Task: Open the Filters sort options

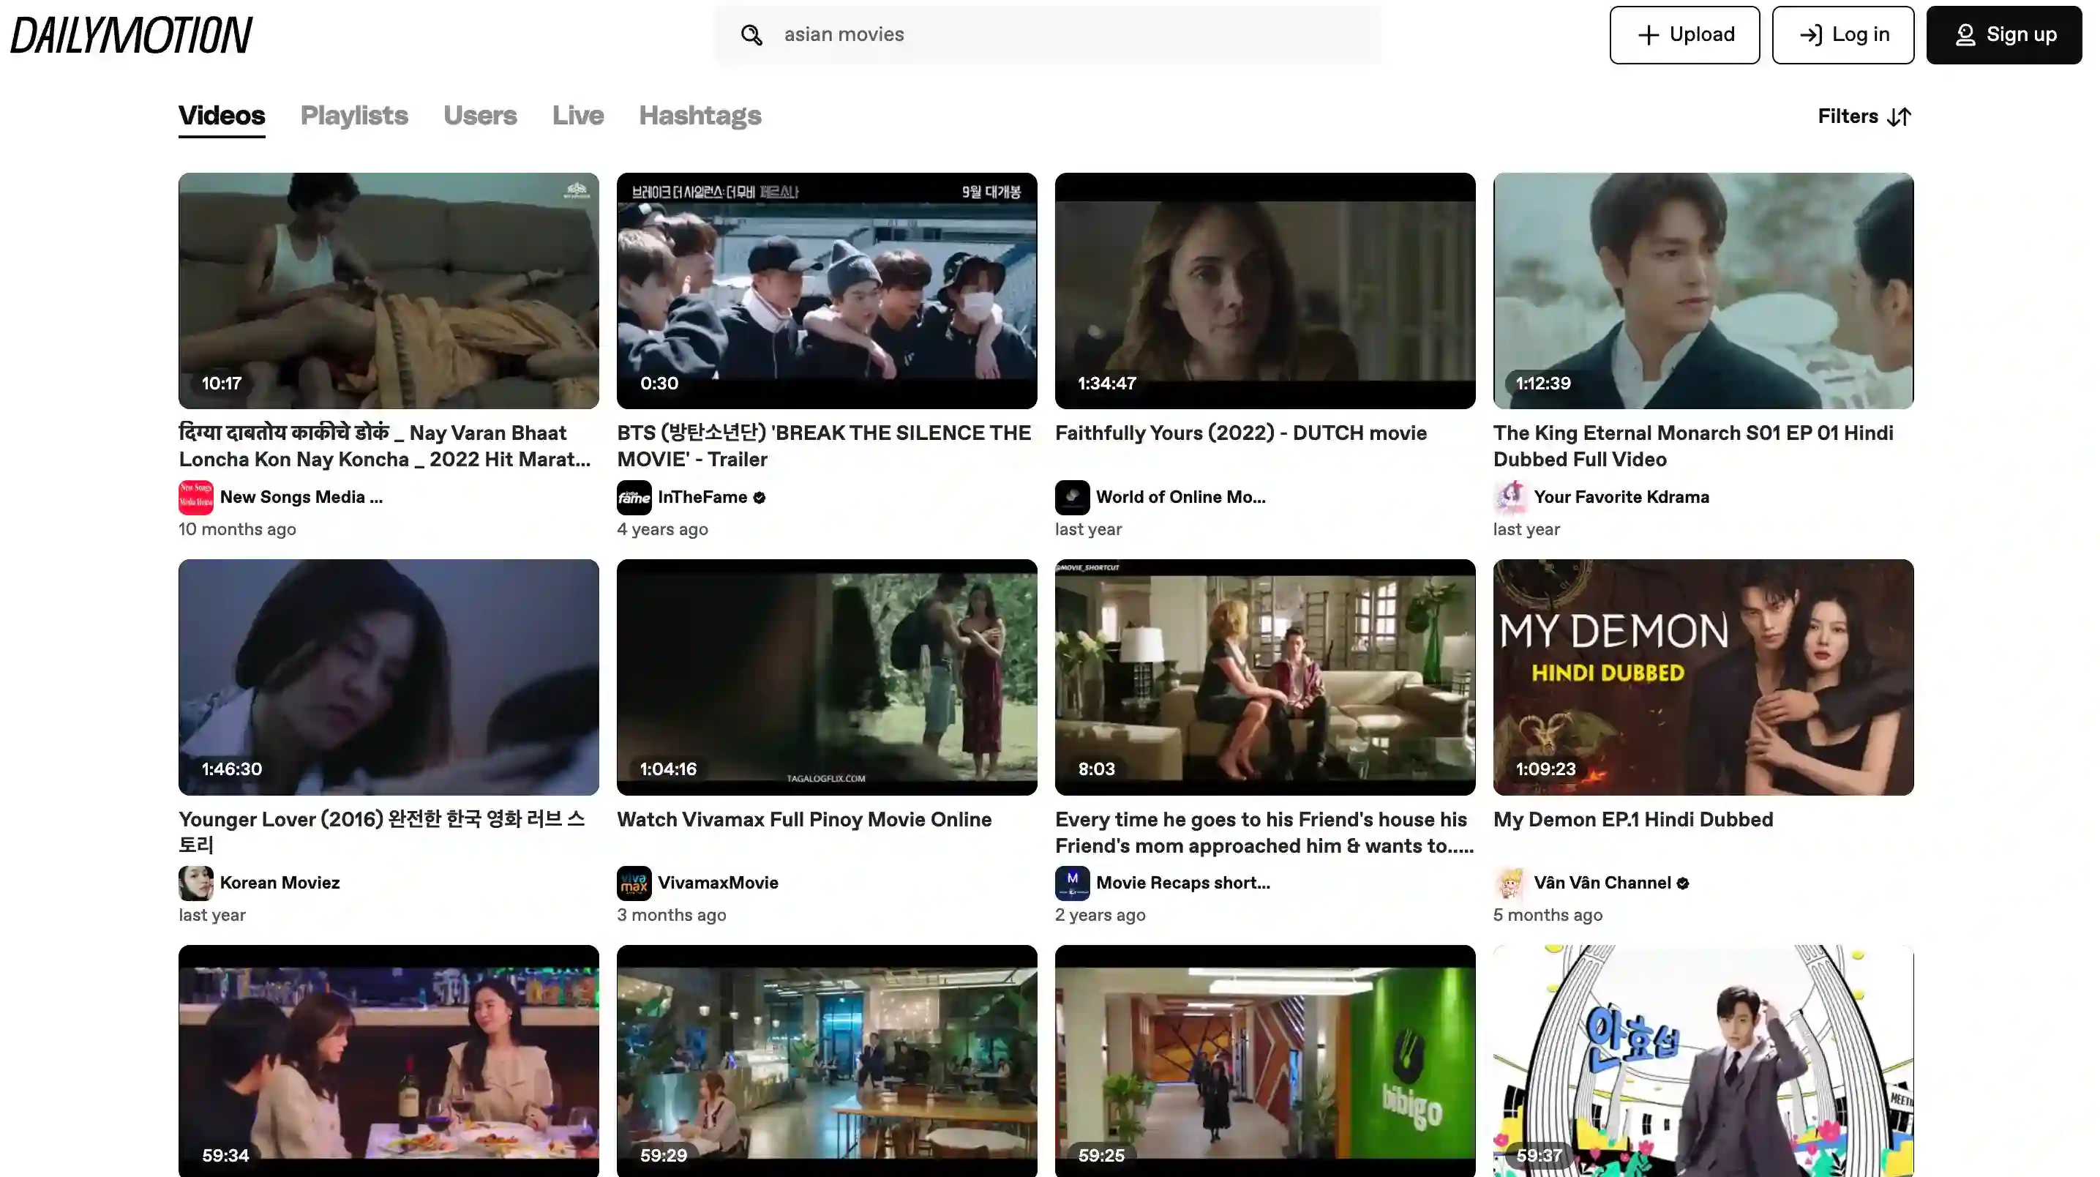Action: [x=1864, y=116]
